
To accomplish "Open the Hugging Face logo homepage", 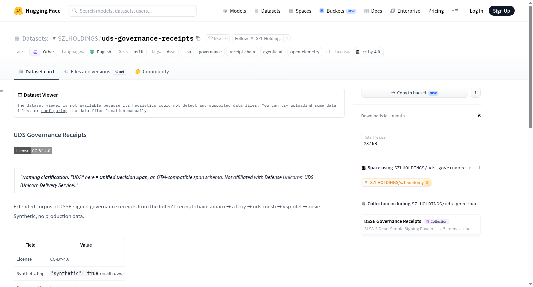I will [37, 11].
